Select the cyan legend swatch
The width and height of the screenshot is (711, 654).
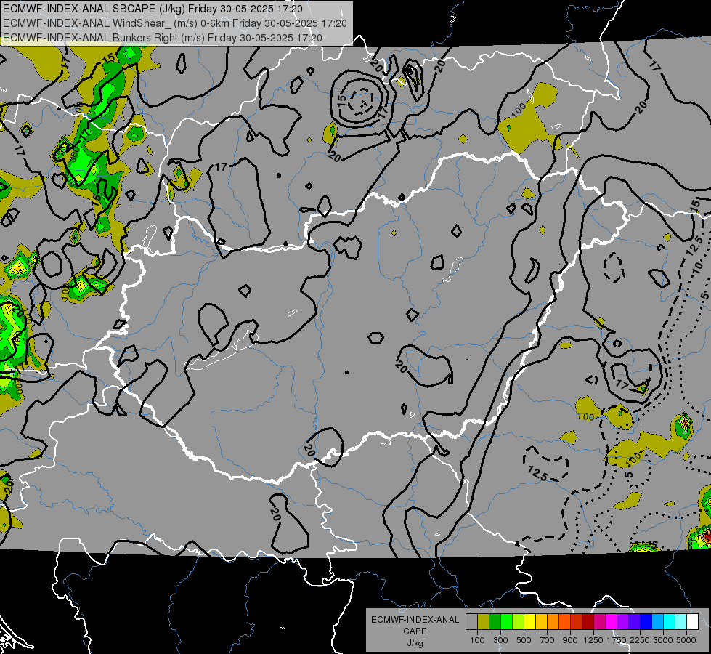[670, 622]
